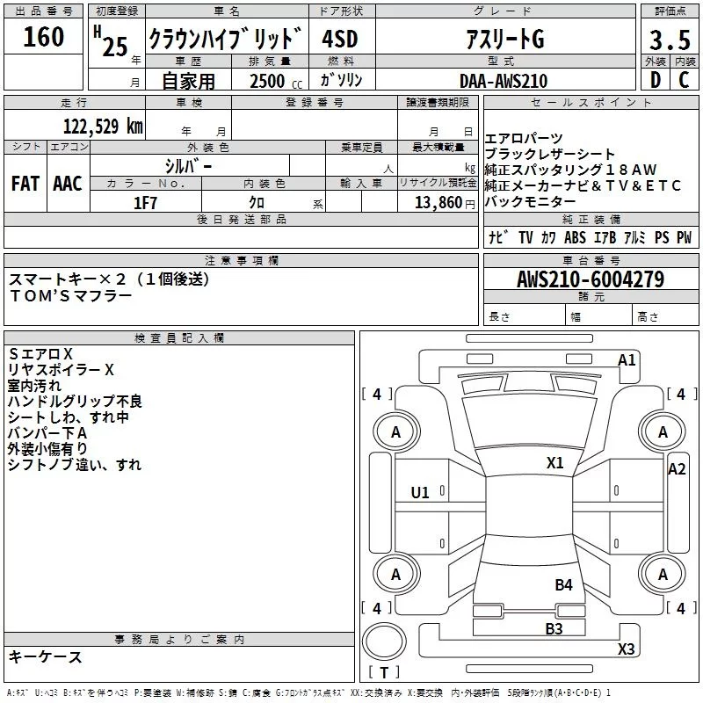Screen dimensions: 703x703
Task: Click the spare tire T circle
Action: click(384, 641)
